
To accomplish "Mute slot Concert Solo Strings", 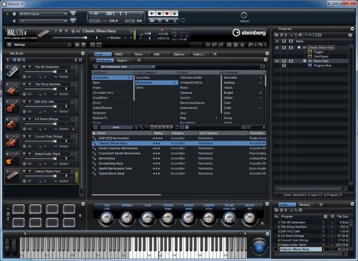I will [x=24, y=137].
